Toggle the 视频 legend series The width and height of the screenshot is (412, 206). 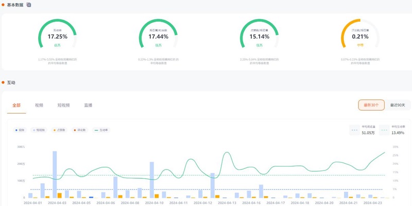20,130
